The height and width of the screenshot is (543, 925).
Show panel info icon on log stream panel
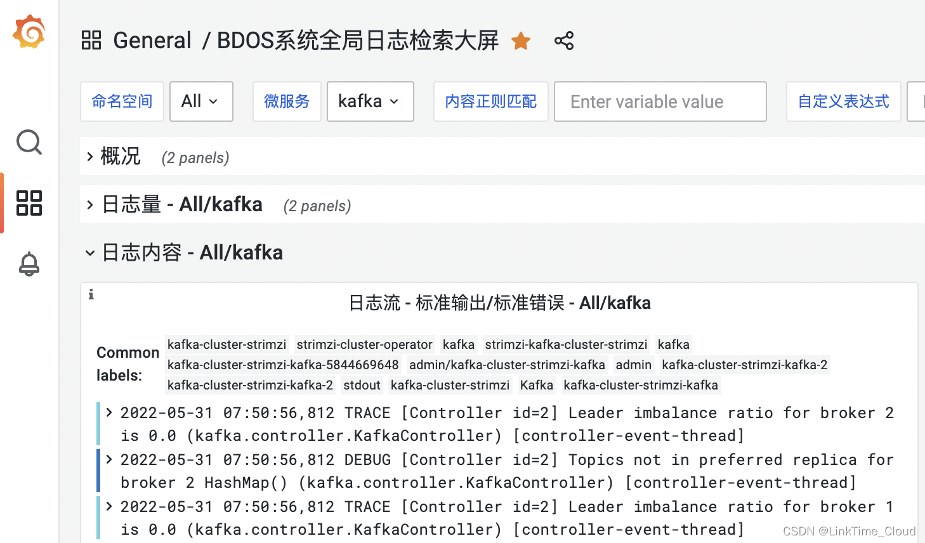pyautogui.click(x=91, y=294)
